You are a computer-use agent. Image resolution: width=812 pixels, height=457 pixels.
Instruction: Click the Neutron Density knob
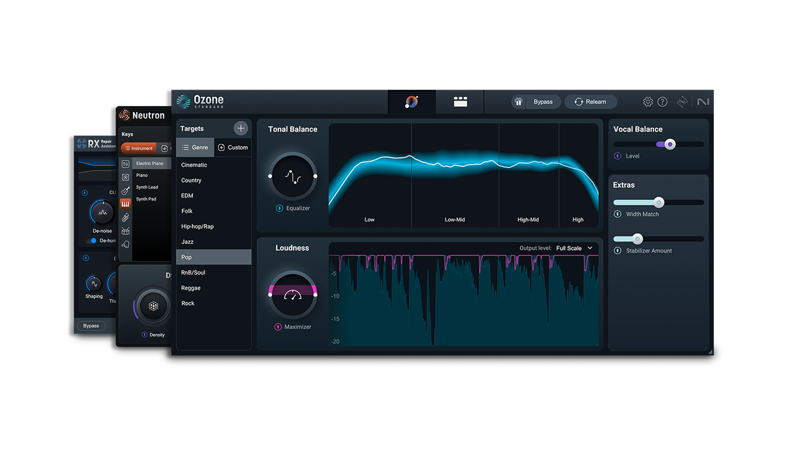[x=153, y=306]
